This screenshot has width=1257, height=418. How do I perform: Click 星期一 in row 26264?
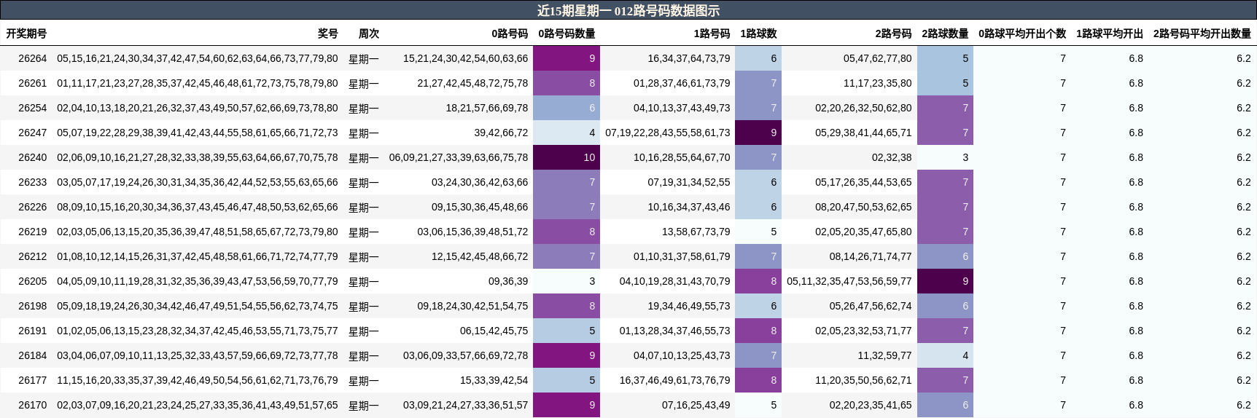pos(364,59)
